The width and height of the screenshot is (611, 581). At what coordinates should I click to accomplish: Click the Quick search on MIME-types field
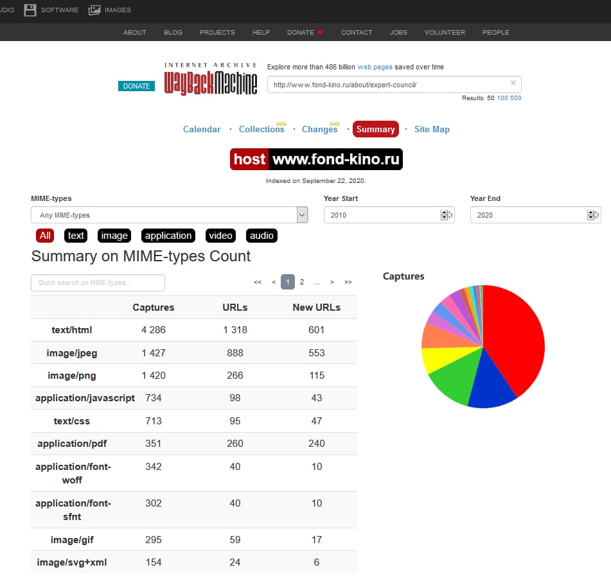[98, 282]
